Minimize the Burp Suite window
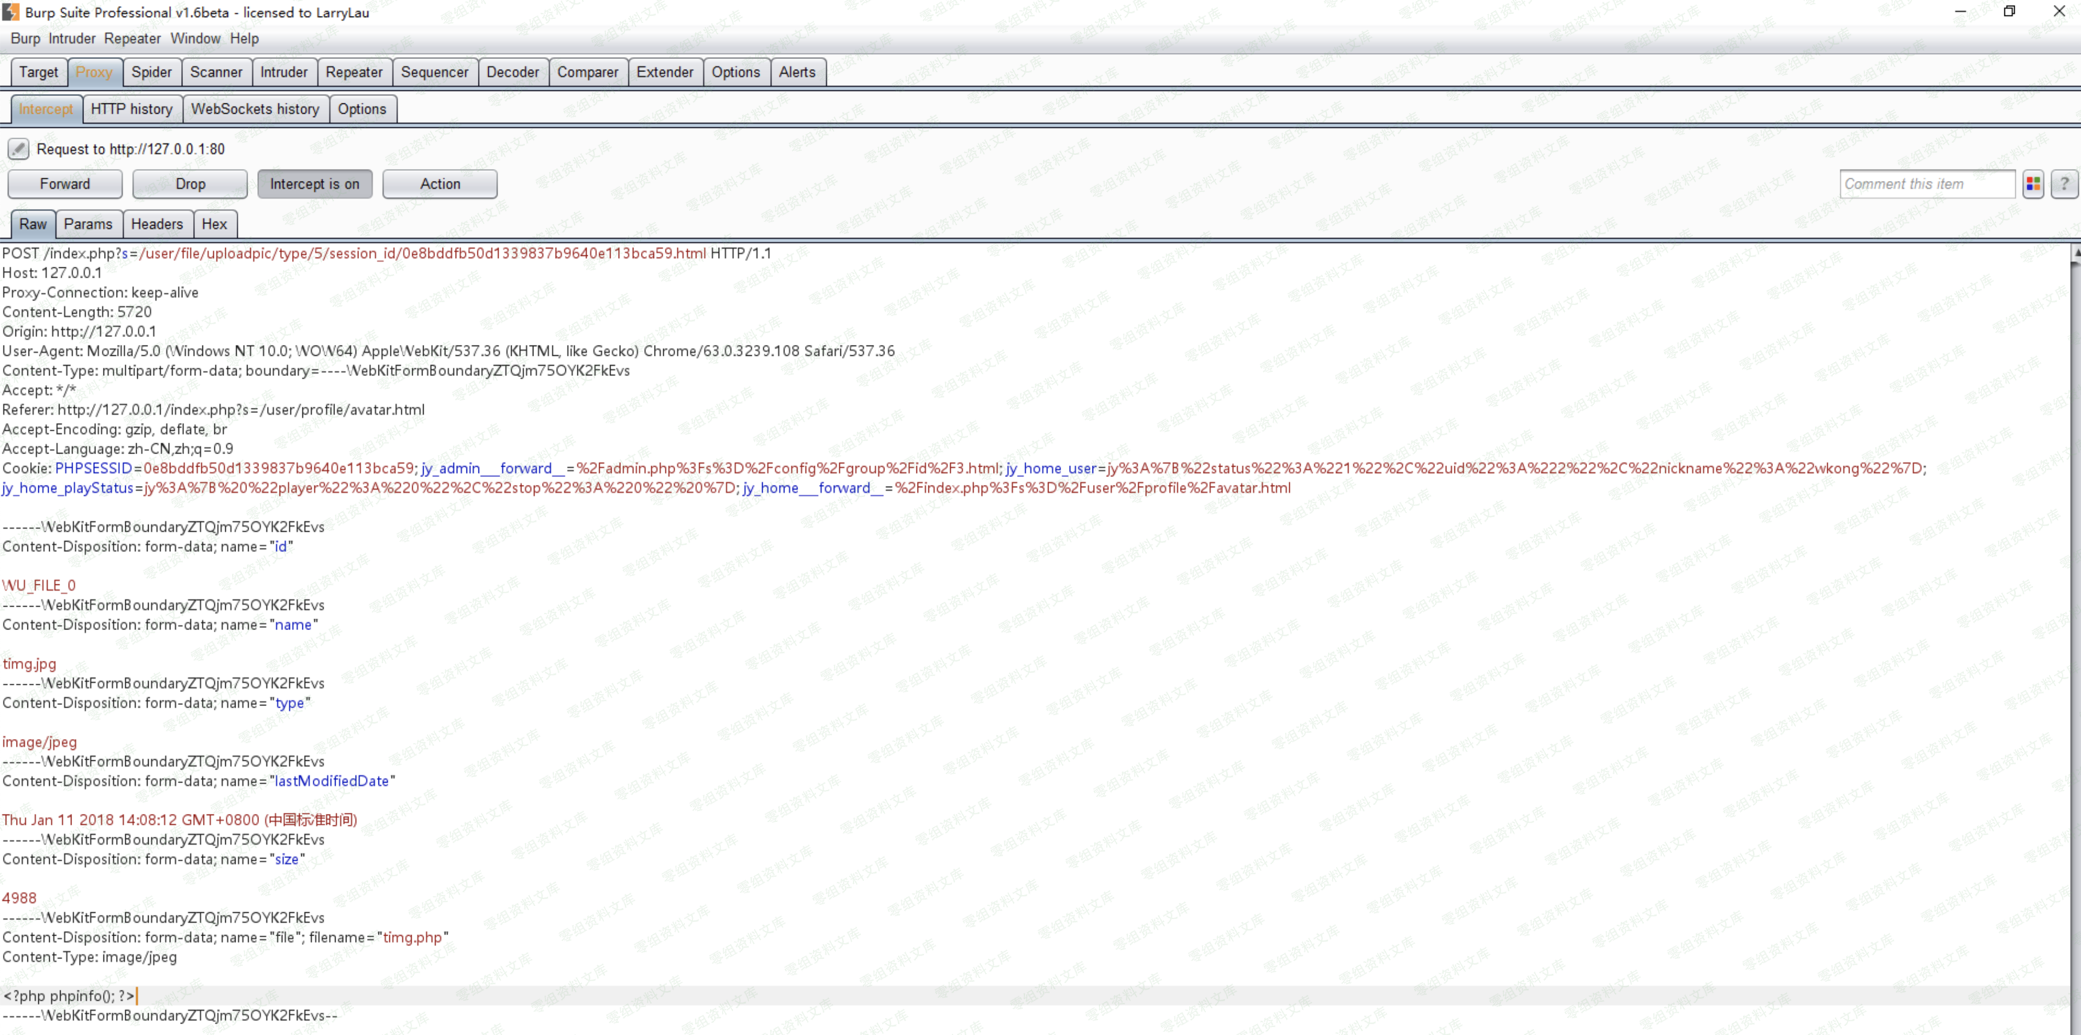2081x1035 pixels. pos(1960,11)
